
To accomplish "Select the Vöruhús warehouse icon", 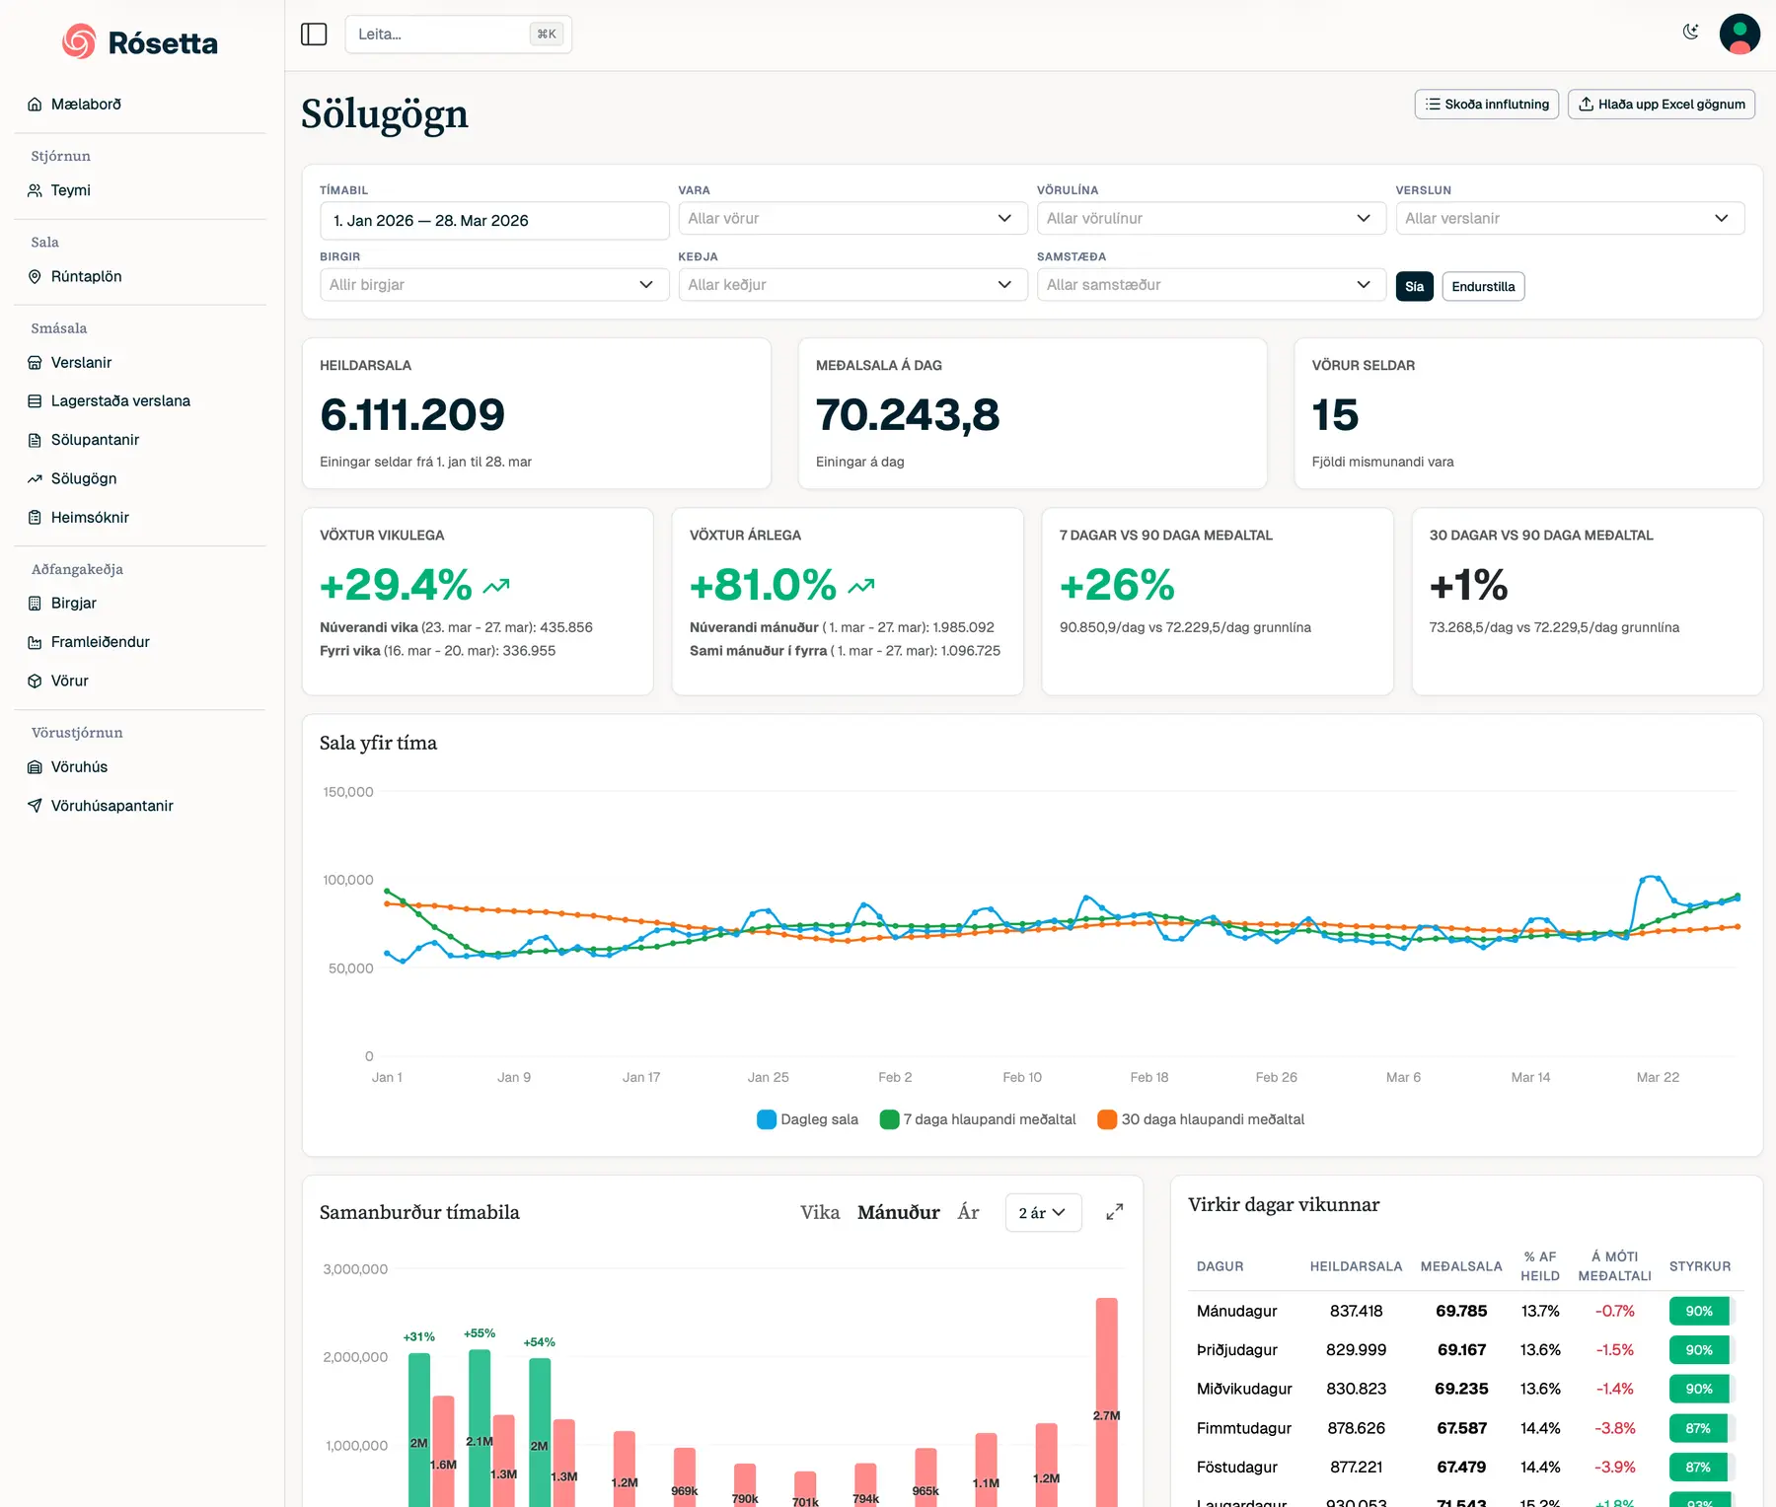I will [36, 766].
